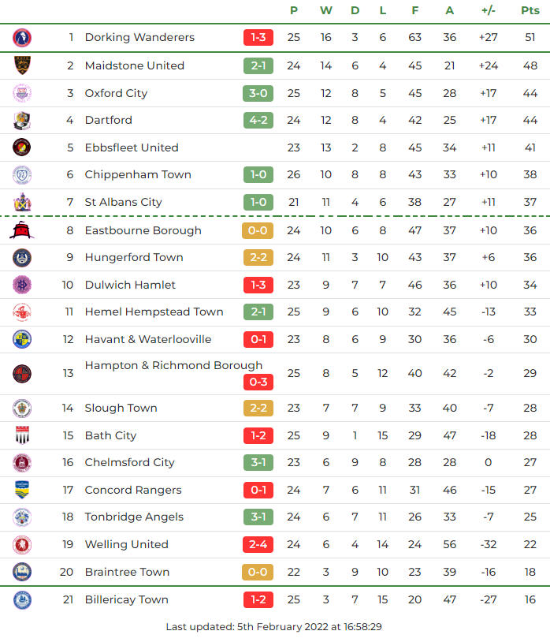The width and height of the screenshot is (550, 642).
Task: Open the Hemel Hempstead Town team link
Action: click(x=154, y=312)
